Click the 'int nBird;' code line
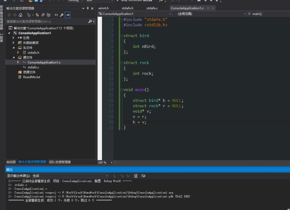The width and height of the screenshot is (290, 210). click(144, 46)
